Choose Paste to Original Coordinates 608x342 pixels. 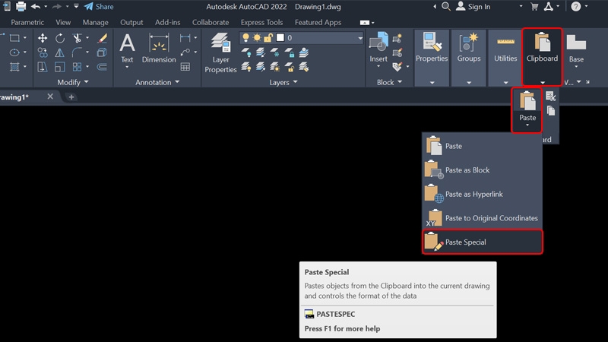[483, 218]
